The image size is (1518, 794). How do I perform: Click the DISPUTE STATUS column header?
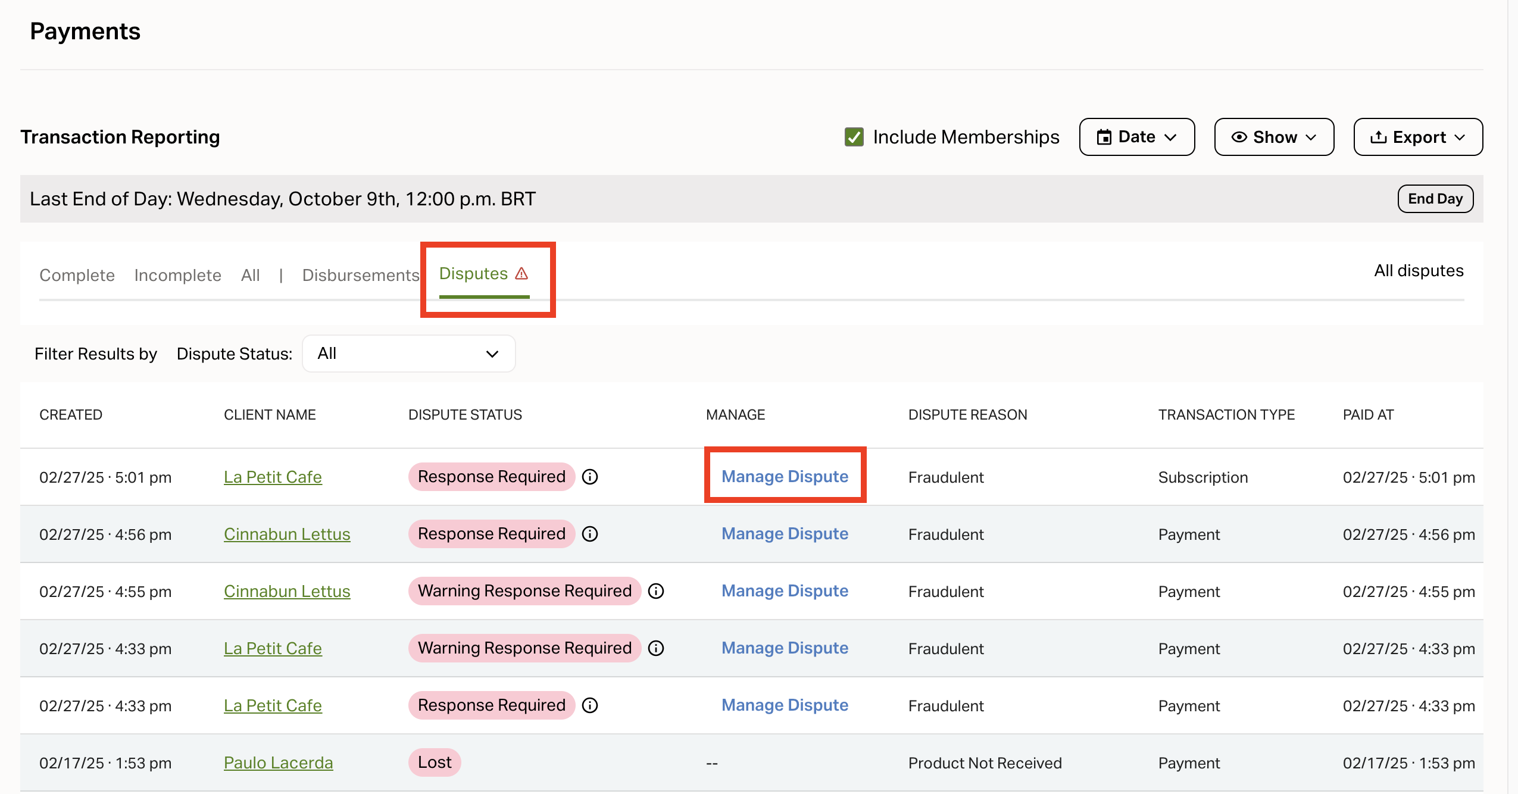coord(465,415)
